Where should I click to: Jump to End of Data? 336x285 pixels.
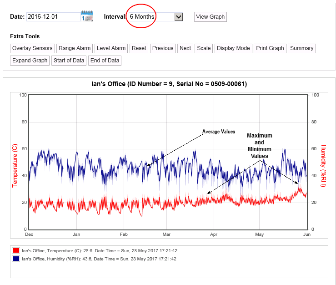coord(105,61)
